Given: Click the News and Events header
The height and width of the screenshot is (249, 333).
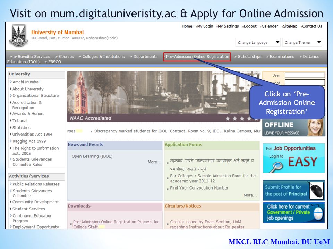Looking at the screenshot, I should pyautogui.click(x=86, y=145).
